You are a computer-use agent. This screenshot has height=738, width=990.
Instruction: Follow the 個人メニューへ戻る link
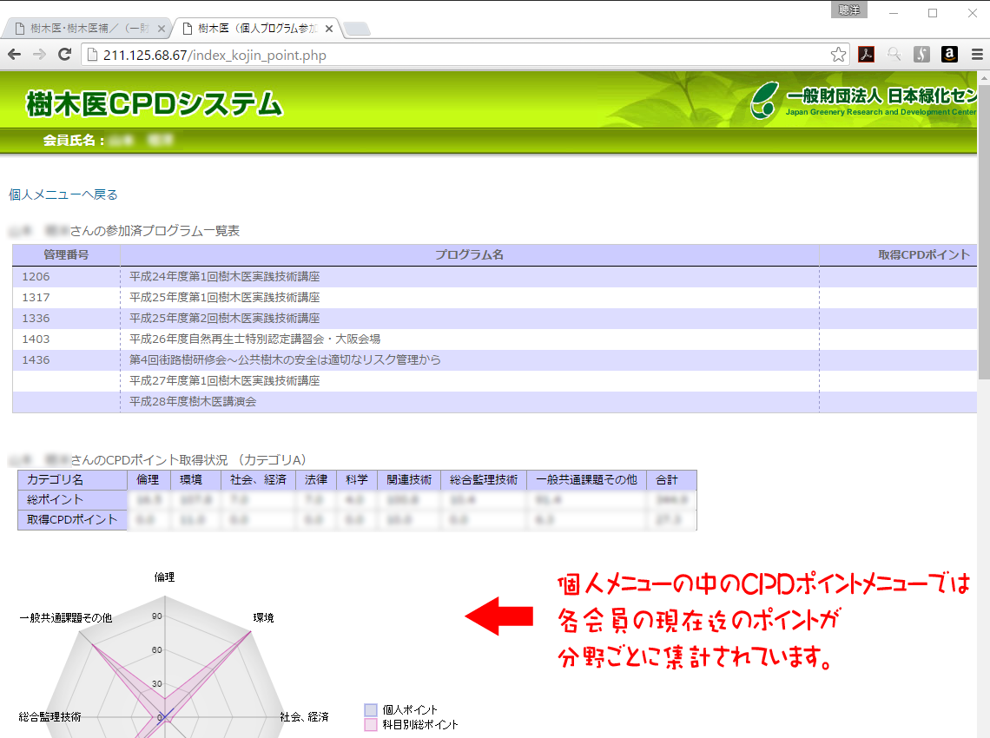[63, 194]
